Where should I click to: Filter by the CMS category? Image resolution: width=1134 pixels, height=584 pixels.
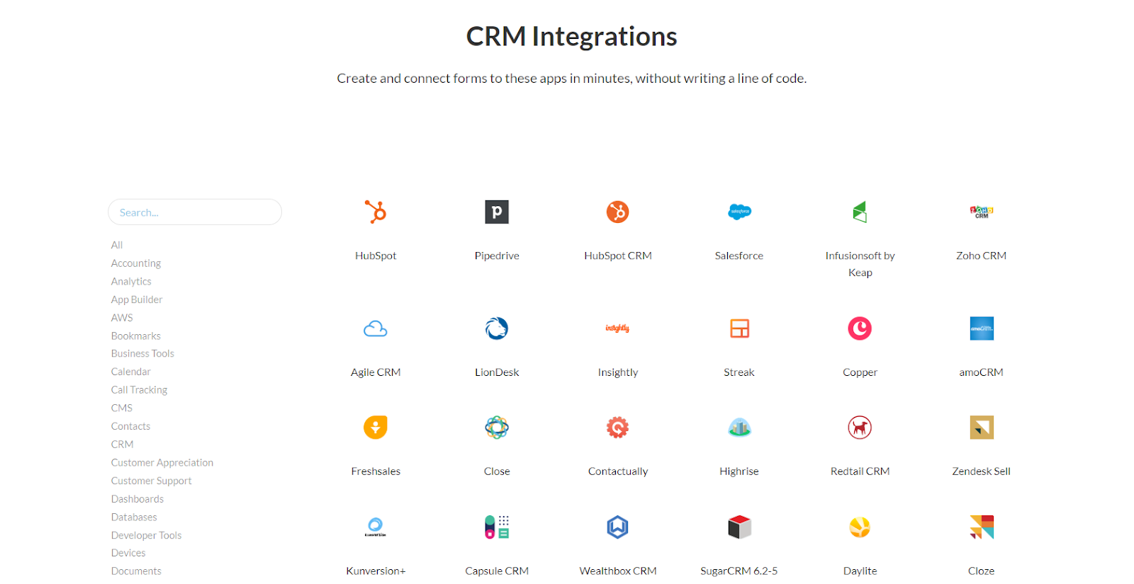122,408
